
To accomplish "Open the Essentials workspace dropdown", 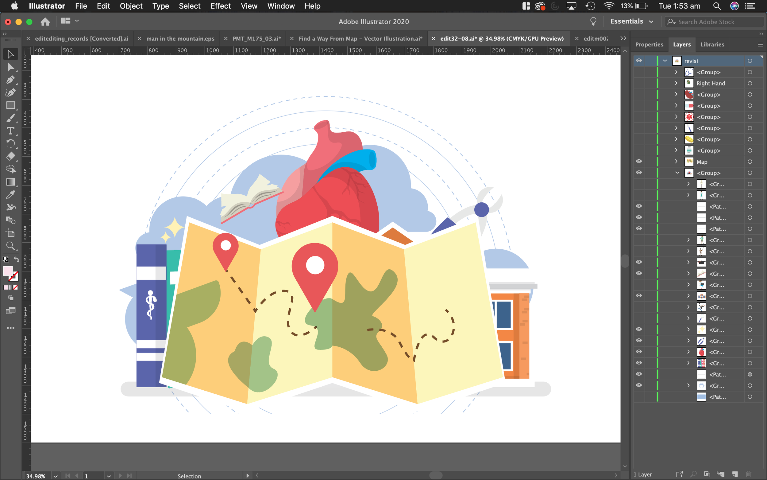I will tap(631, 21).
